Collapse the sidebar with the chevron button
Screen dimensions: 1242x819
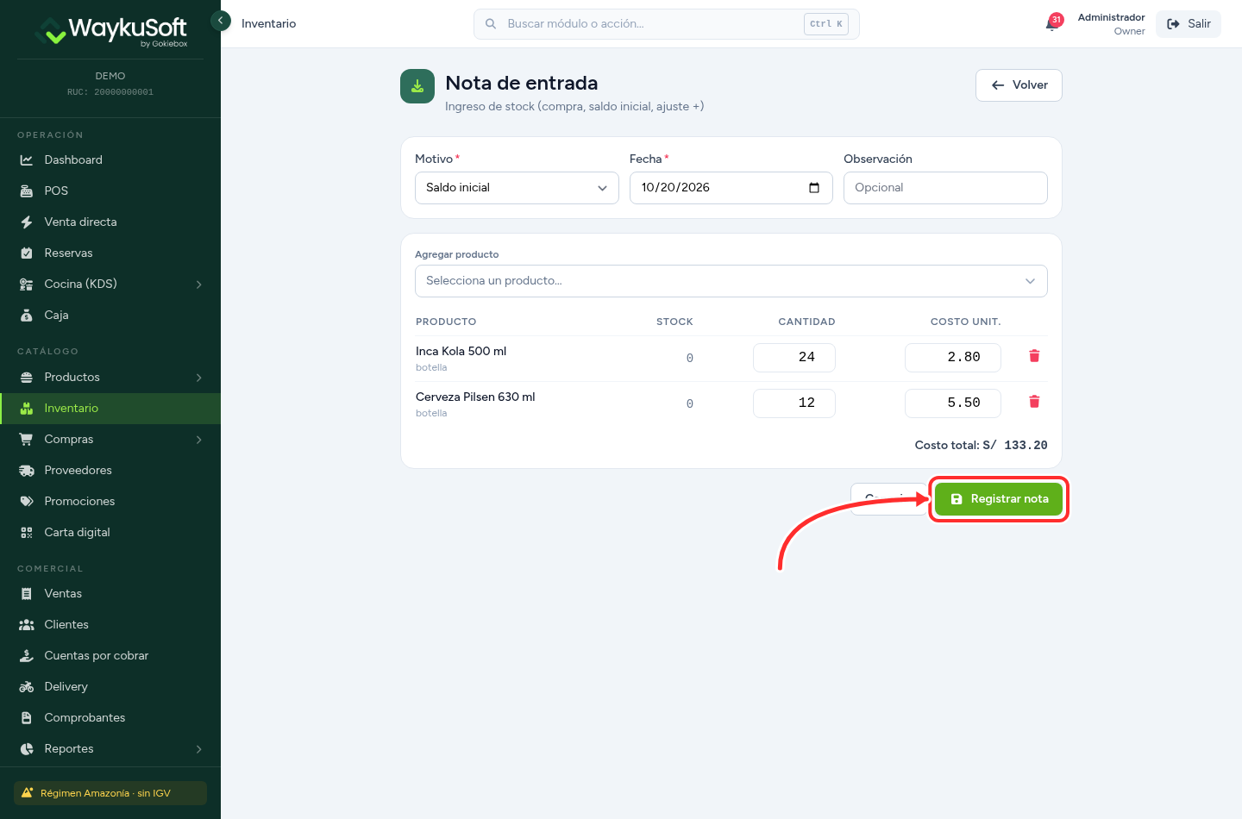(221, 20)
